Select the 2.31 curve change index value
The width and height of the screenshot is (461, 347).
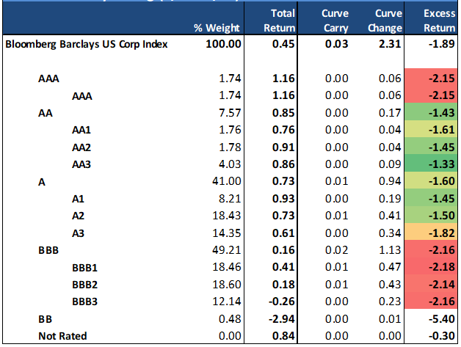390,44
